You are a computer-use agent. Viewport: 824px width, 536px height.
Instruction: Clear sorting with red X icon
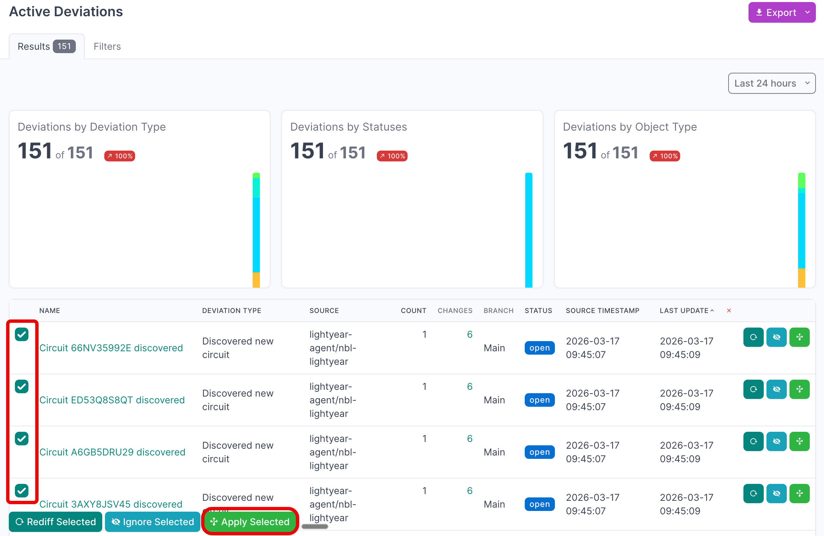click(x=729, y=310)
